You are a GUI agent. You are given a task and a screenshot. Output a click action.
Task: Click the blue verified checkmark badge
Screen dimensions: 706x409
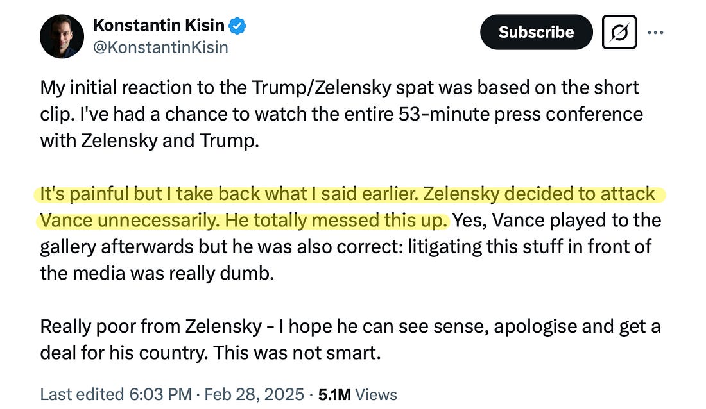(237, 26)
